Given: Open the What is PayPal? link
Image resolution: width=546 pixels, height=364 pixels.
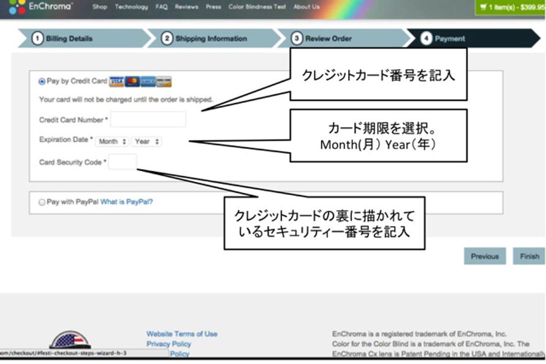Looking at the screenshot, I should pyautogui.click(x=127, y=202).
